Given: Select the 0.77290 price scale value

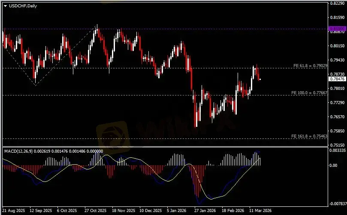Looking at the screenshot, I should 338,102.
